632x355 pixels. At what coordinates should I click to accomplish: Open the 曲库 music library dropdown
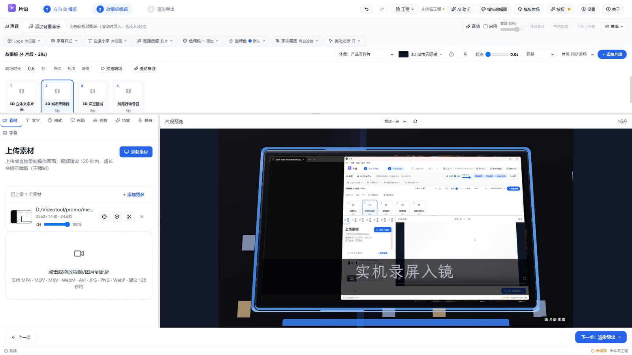click(614, 26)
